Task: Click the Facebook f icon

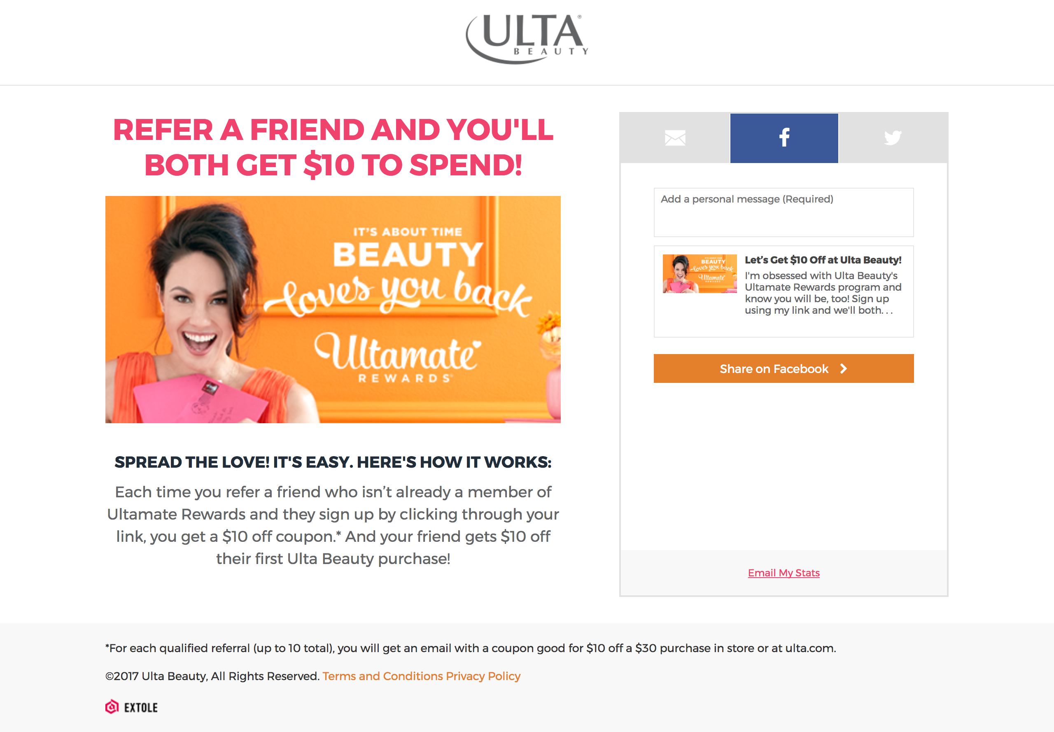Action: coord(784,138)
